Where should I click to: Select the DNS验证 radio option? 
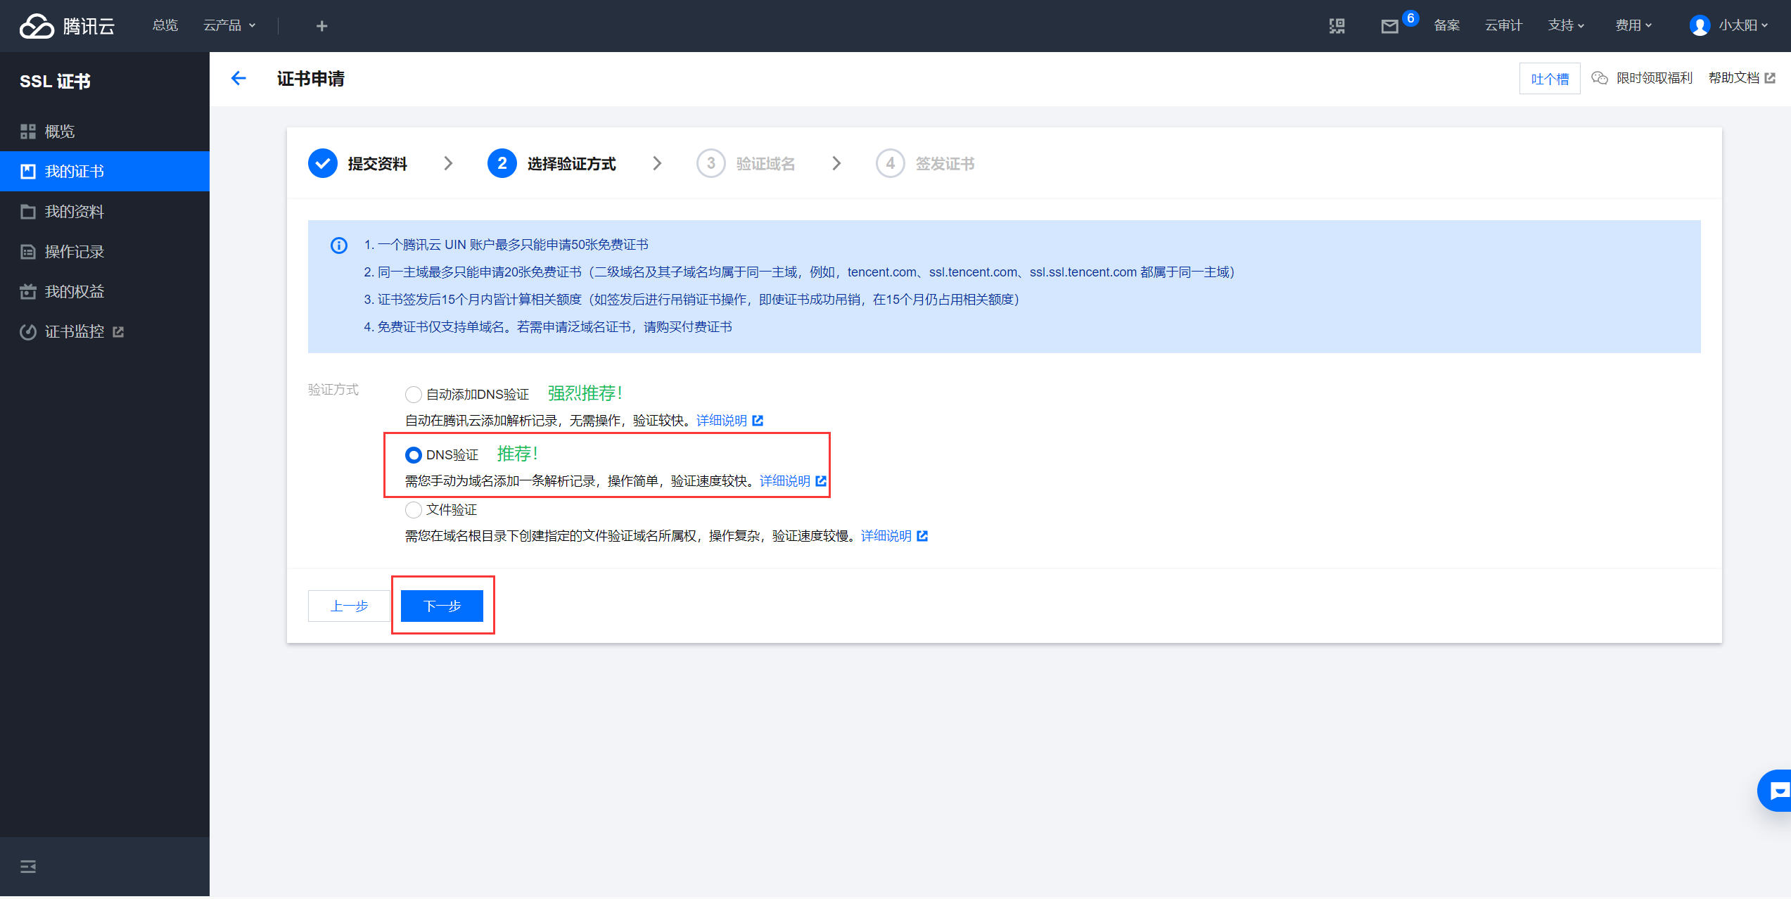414,455
